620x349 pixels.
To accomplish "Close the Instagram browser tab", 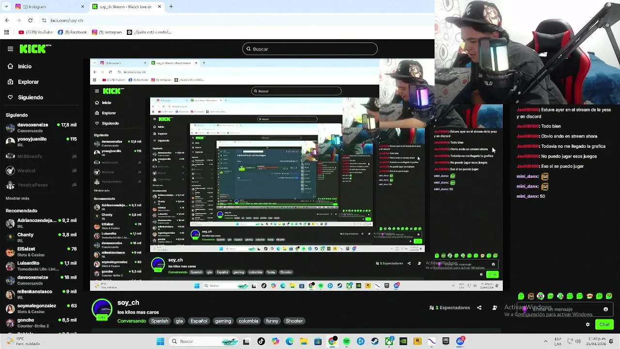I will 82,7.
